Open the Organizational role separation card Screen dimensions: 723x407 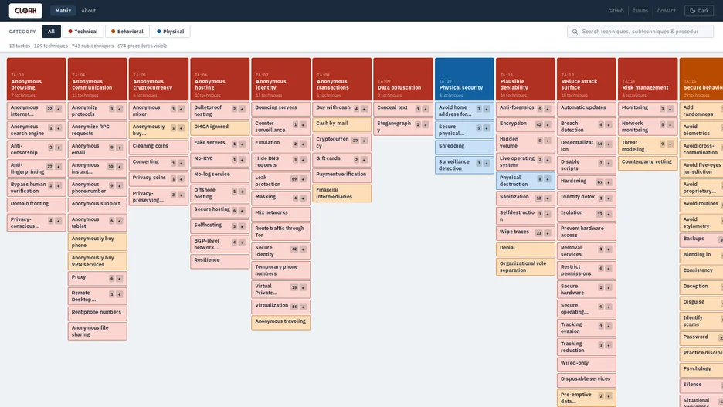pyautogui.click(x=526, y=267)
